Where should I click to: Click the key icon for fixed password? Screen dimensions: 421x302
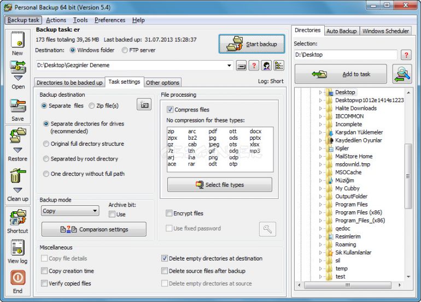[x=267, y=229]
